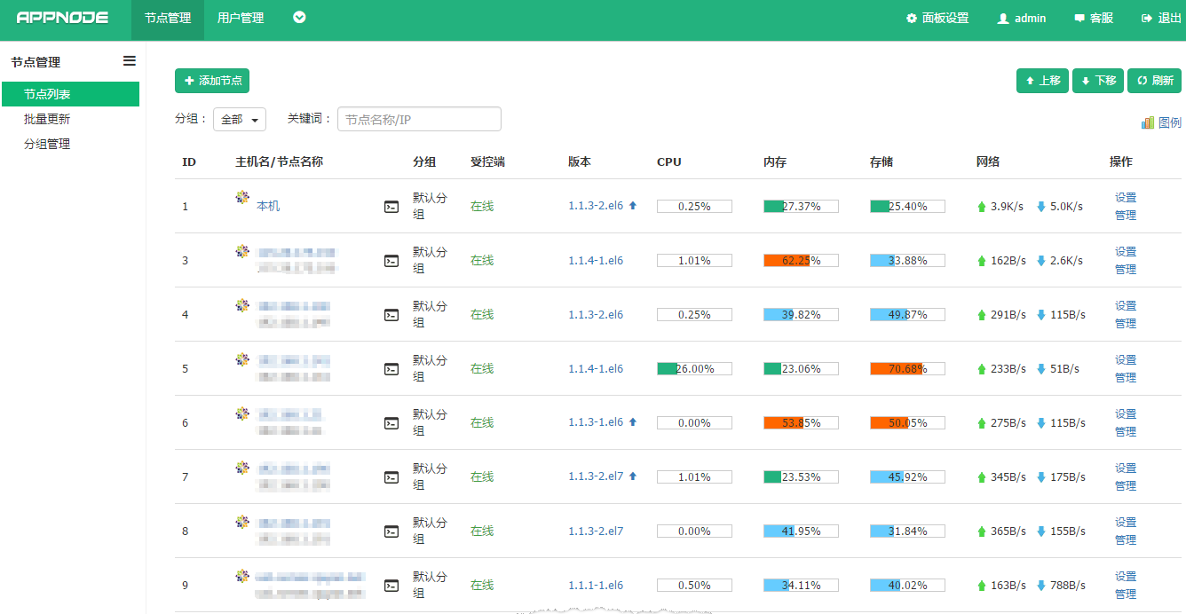Open terminal icon for node ID 5
This screenshot has height=614, width=1186.
[x=391, y=369]
